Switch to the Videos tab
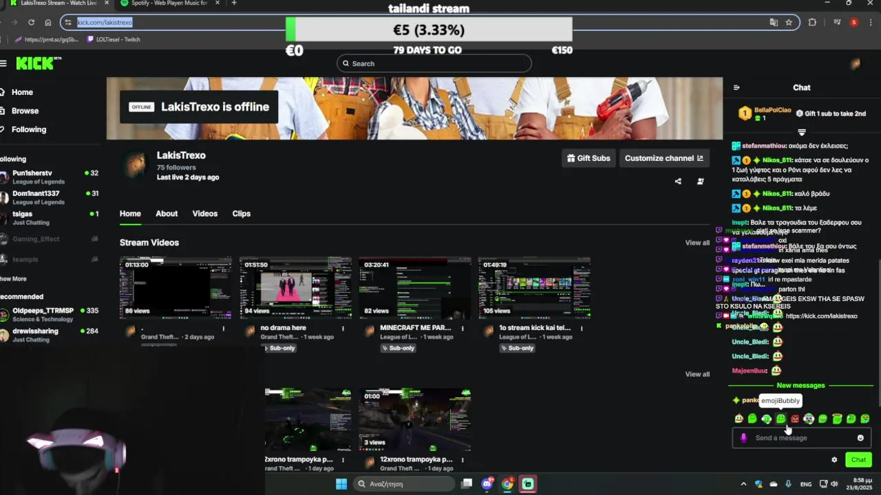This screenshot has height=495, width=881. (204, 214)
